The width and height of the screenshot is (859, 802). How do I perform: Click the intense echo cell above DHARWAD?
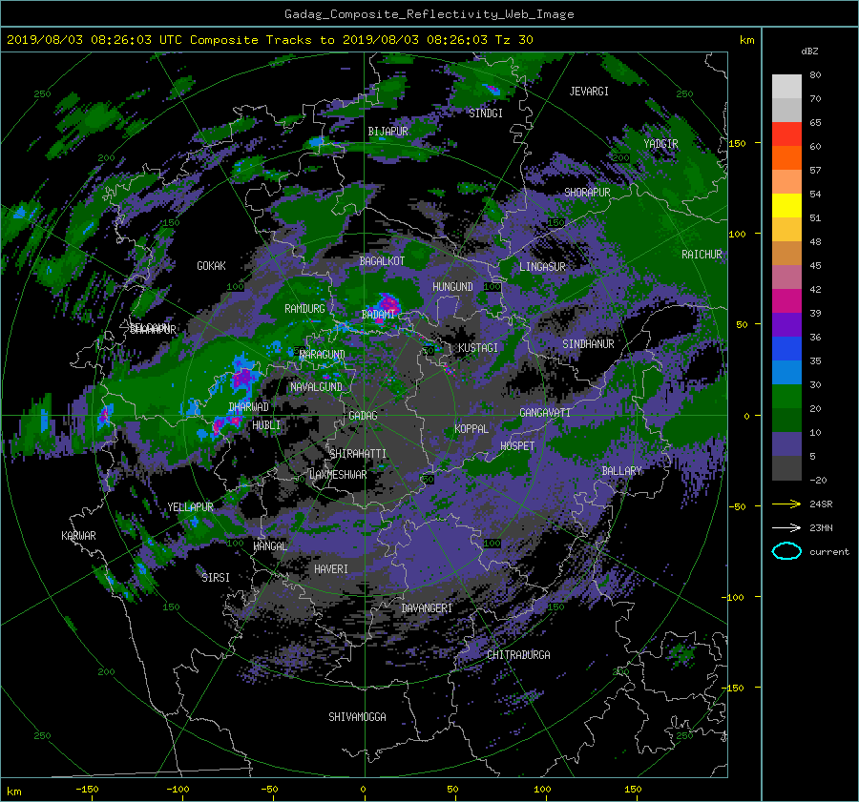pos(242,378)
